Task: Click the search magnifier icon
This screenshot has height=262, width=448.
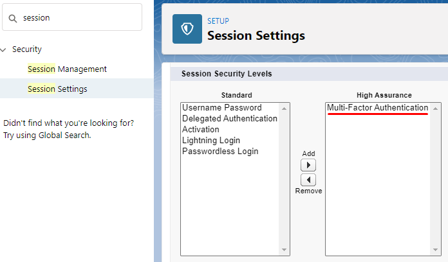Action: click(13, 18)
